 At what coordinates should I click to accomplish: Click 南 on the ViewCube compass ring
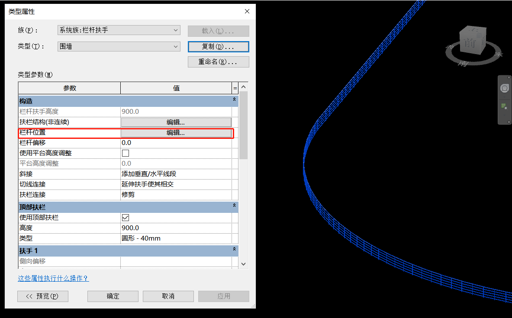pos(464,63)
